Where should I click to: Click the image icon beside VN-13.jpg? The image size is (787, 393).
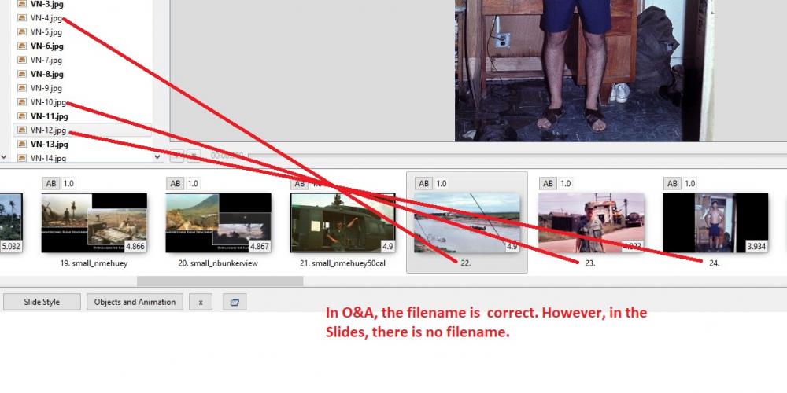click(21, 144)
